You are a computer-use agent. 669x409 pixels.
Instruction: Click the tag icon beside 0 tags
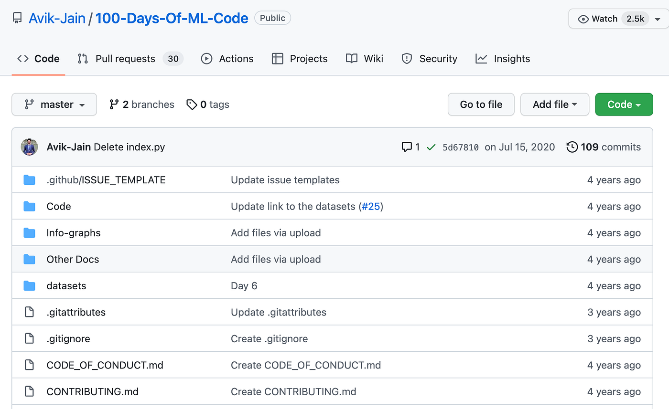coord(192,104)
